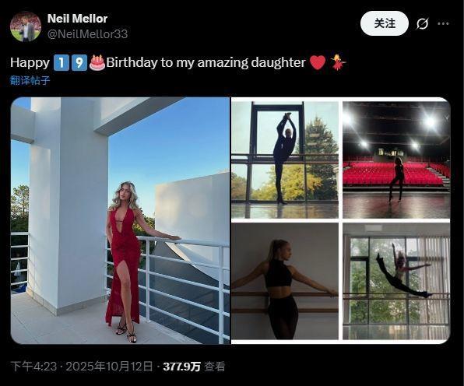Click the birthday cake emoji in the post
This screenshot has width=464, height=386.
point(97,62)
